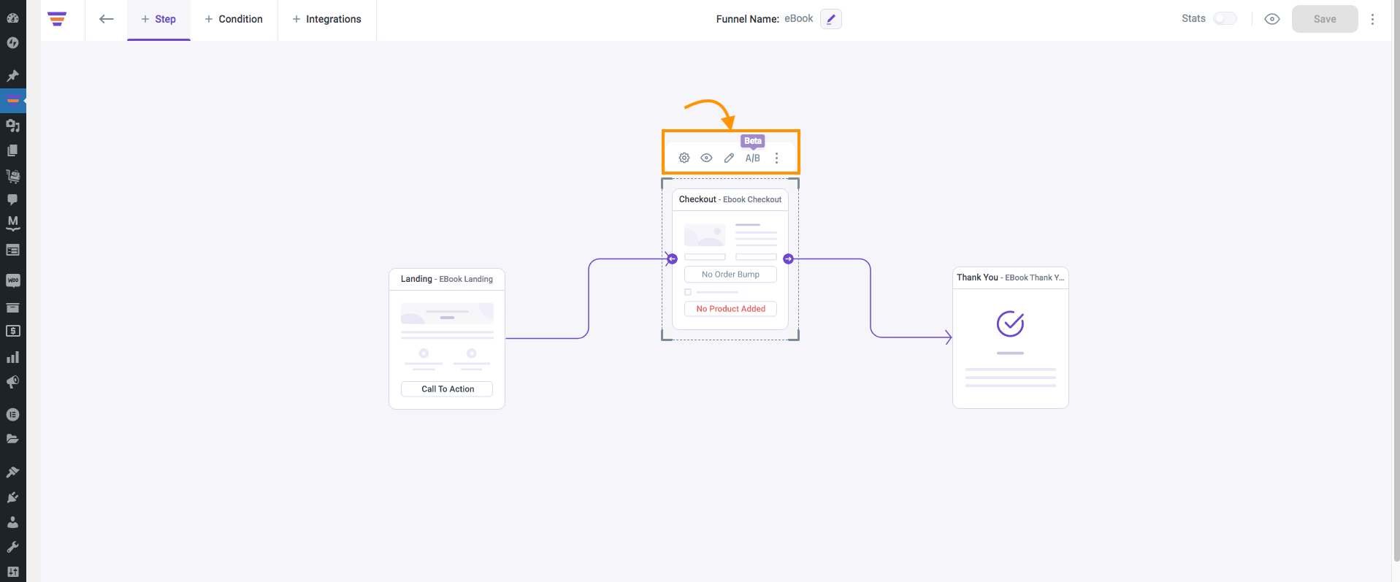
Task: Open the forms icon in sidebar
Action: click(12, 250)
